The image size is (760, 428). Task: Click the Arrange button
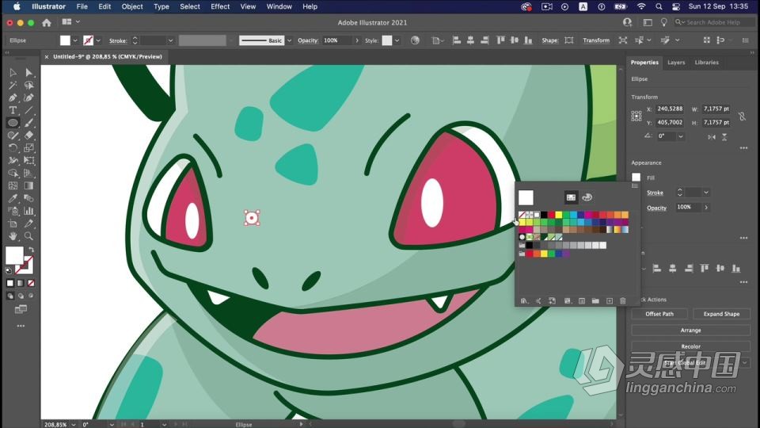pos(690,331)
